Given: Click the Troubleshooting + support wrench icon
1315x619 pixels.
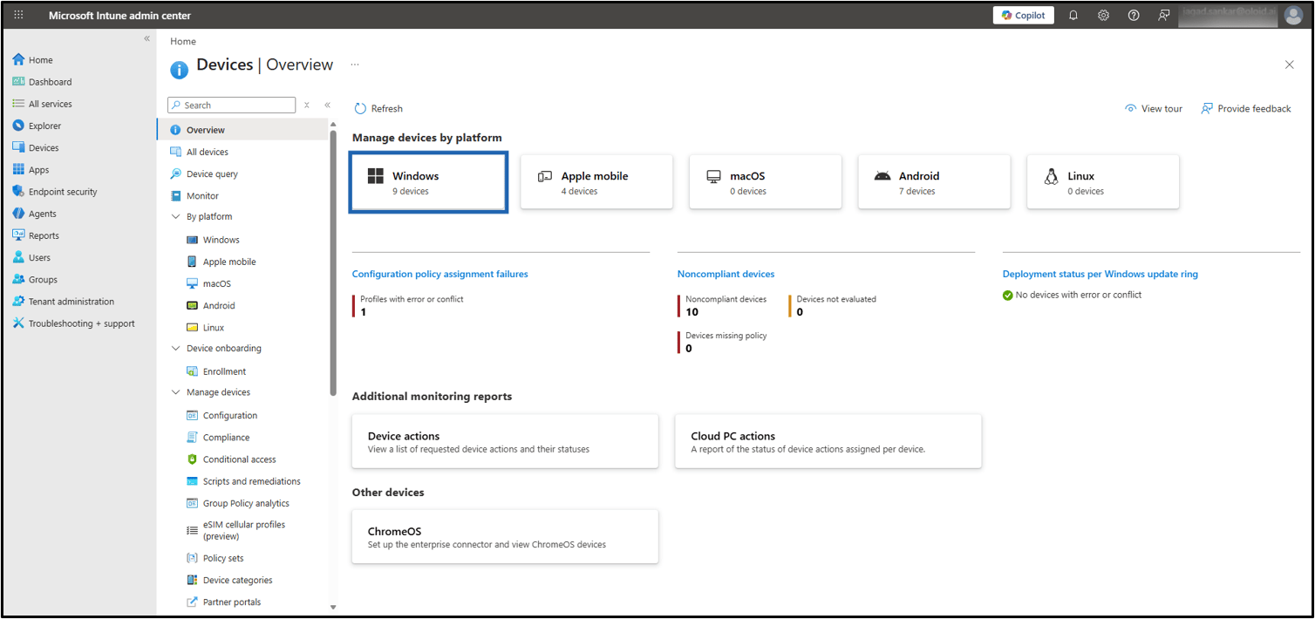Looking at the screenshot, I should [x=18, y=323].
